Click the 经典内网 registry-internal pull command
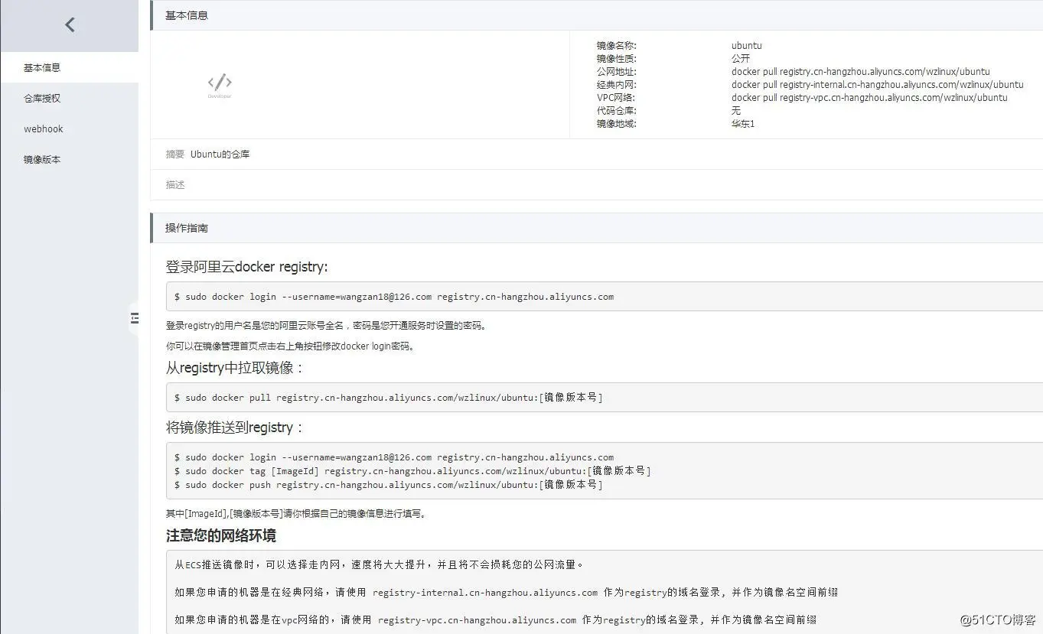This screenshot has height=634, width=1043. click(x=877, y=85)
